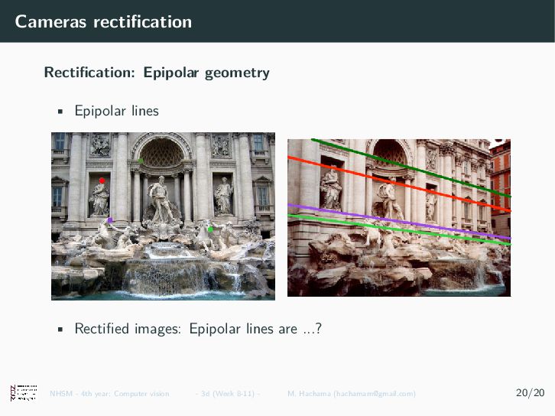Click the 'Epipolar lines' bullet text
Screen dimensions: 555x416
point(116,111)
